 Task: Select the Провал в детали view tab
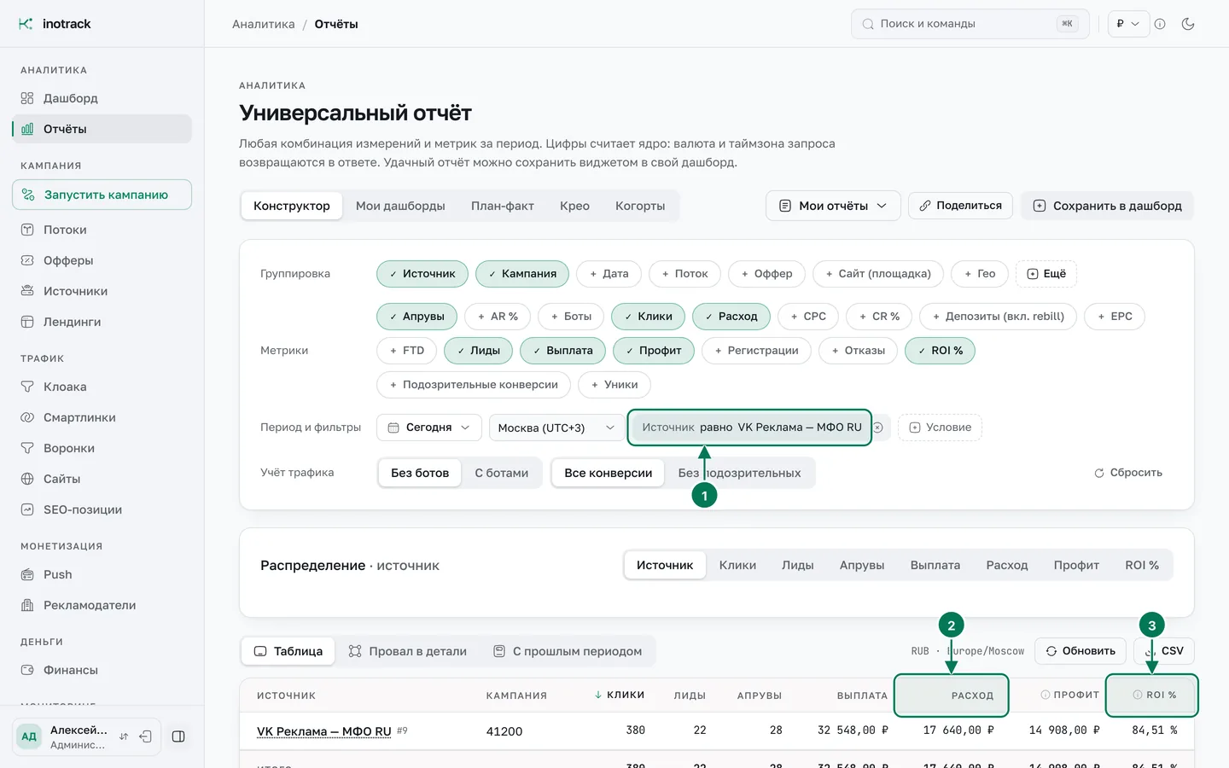(x=408, y=651)
